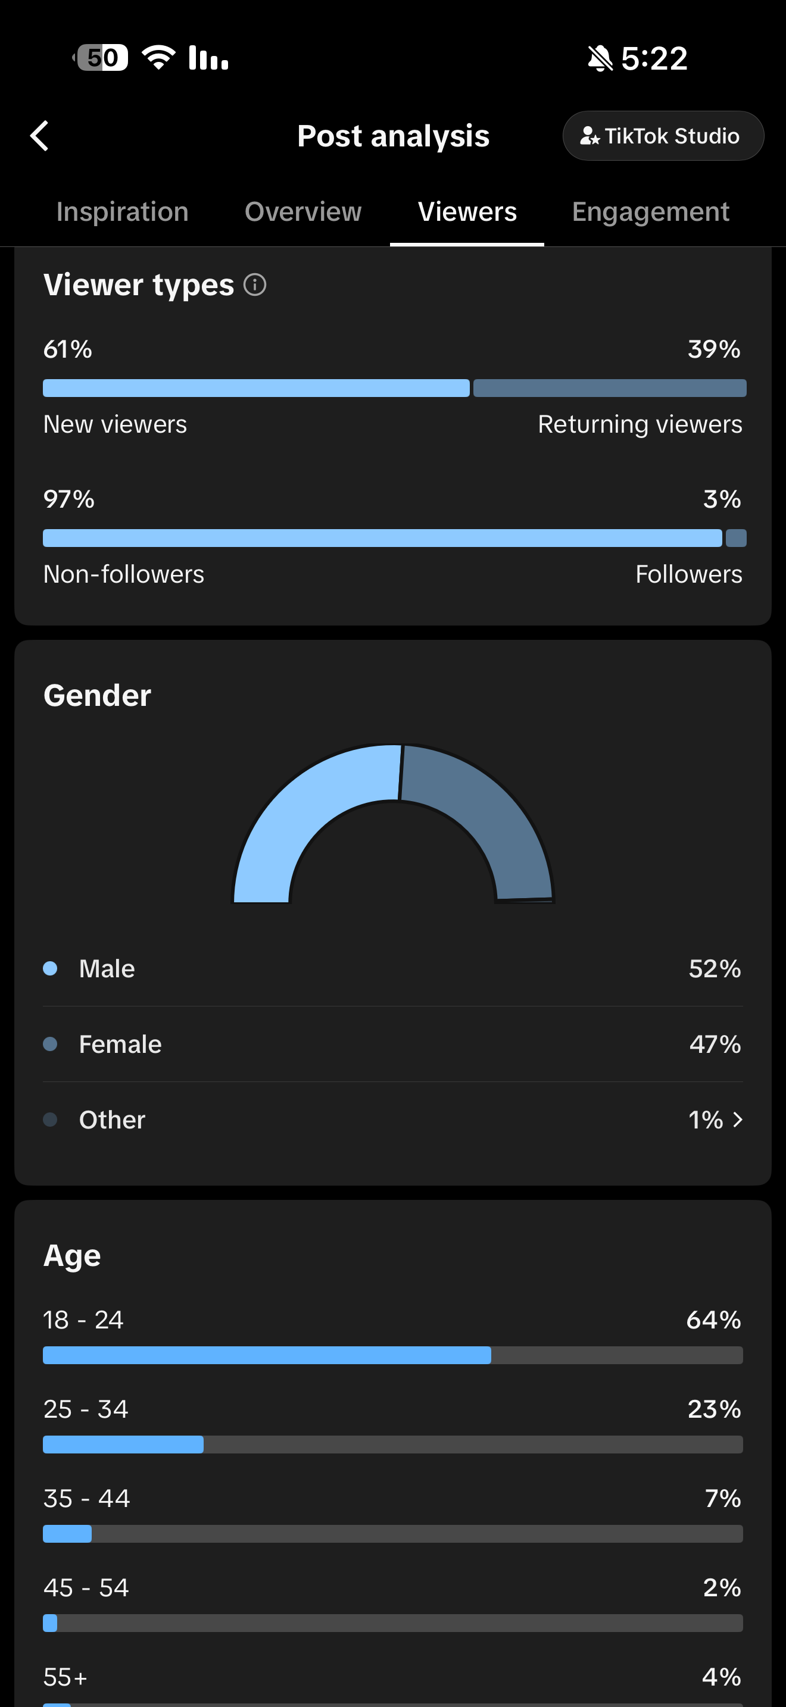
Task: Select the Viewers tab
Action: pyautogui.click(x=467, y=212)
